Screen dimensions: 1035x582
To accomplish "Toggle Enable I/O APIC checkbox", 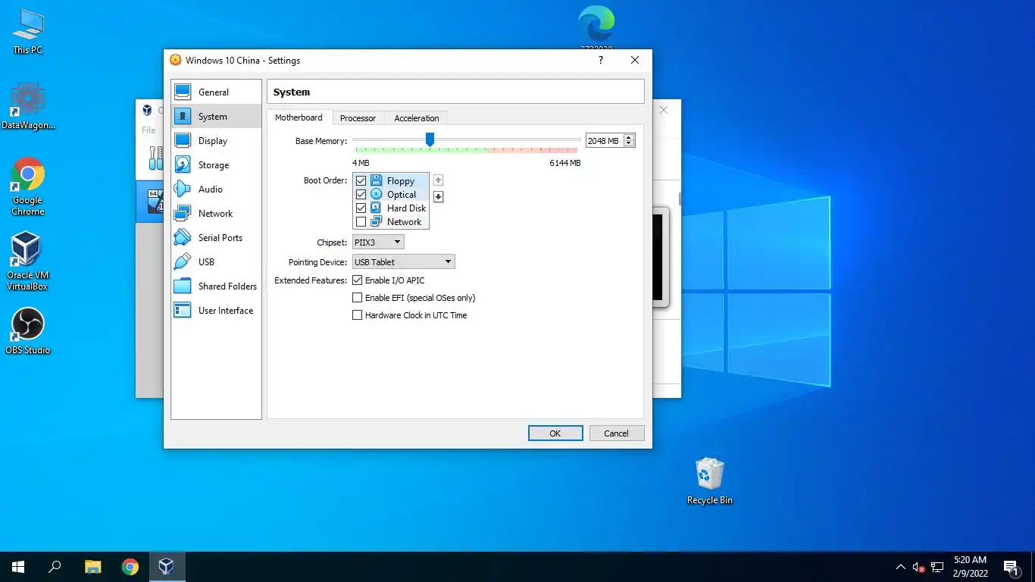I will point(358,280).
